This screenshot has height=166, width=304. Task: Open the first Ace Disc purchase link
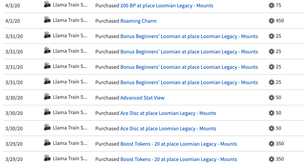coord(168,113)
